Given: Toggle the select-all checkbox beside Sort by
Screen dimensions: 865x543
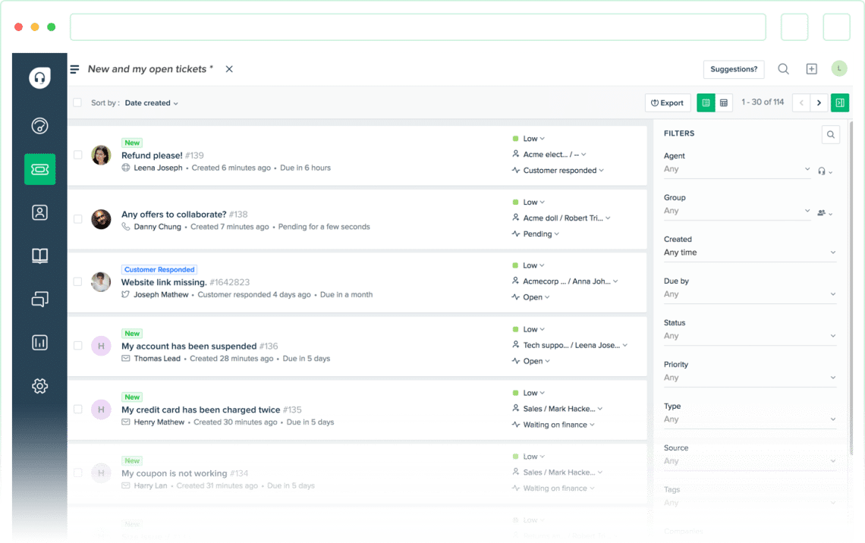Looking at the screenshot, I should pos(77,103).
